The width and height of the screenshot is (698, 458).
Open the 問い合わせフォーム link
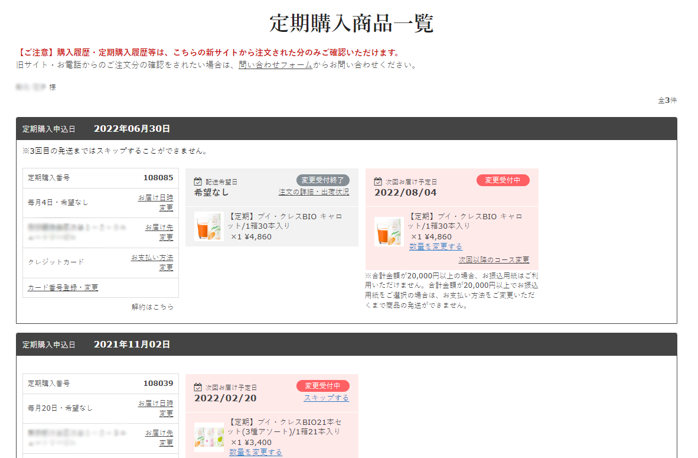pyautogui.click(x=275, y=65)
